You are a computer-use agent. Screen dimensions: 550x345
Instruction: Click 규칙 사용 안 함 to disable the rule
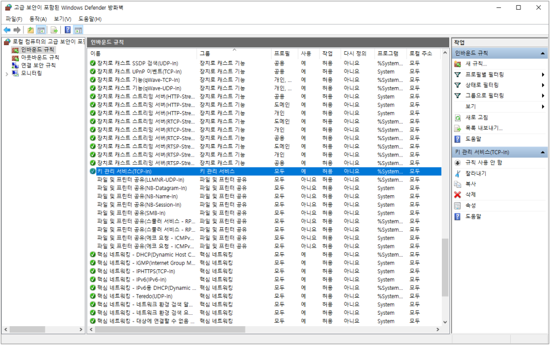click(484, 163)
